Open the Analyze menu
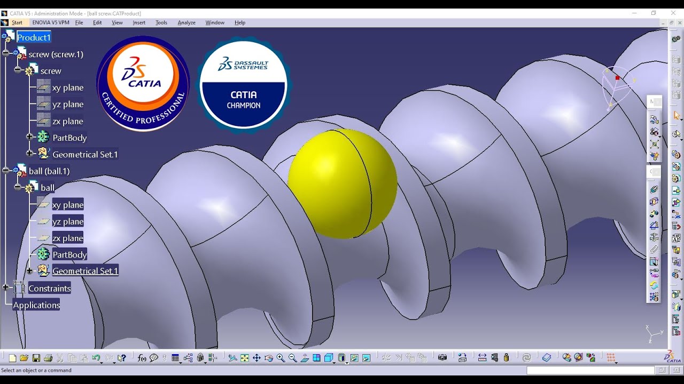This screenshot has height=384, width=684. point(186,22)
